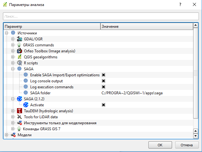
Task: Select the Orfeo Toolbox (Image analysis) label
Action: tap(49, 51)
